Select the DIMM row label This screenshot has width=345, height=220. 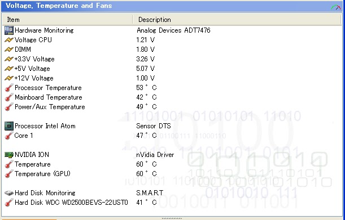pyautogui.click(x=23, y=50)
